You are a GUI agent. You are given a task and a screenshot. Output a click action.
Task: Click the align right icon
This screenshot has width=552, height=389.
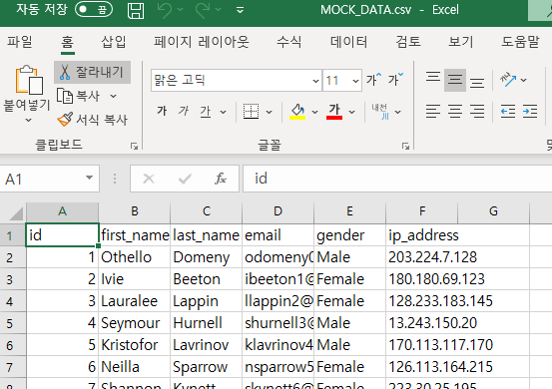477,112
